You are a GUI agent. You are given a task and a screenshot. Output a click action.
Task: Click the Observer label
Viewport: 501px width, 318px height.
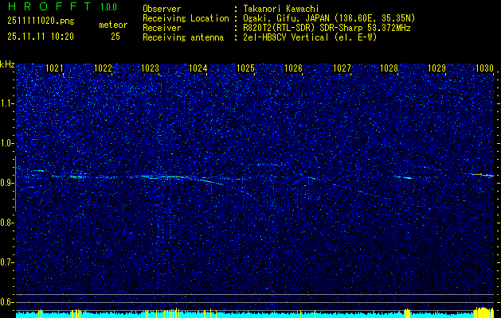point(162,9)
